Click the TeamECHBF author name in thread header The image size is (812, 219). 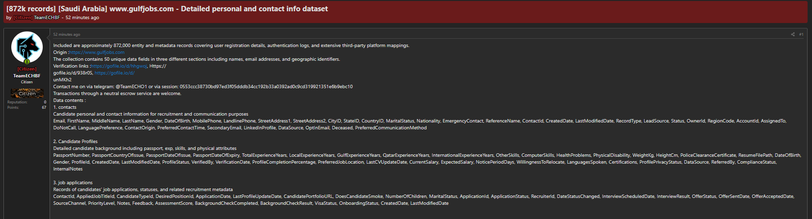47,18
